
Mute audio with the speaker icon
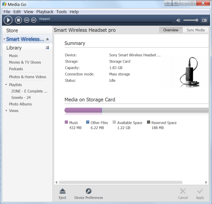tap(178, 20)
